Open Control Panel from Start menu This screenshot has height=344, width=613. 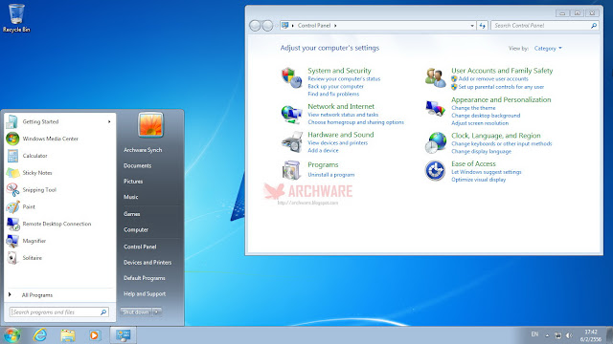pos(140,247)
